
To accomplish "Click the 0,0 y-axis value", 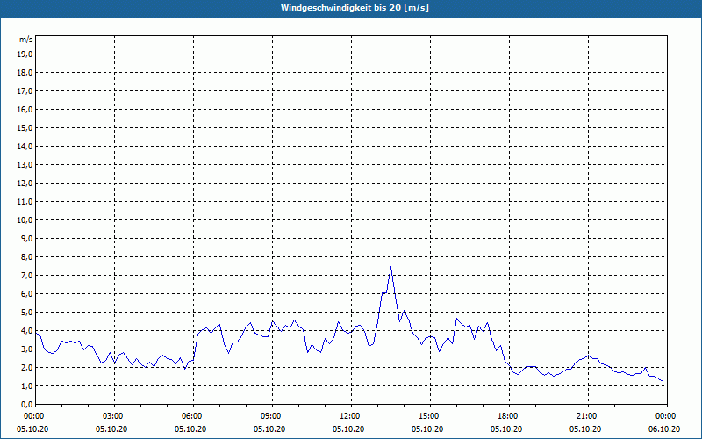I will pos(26,404).
